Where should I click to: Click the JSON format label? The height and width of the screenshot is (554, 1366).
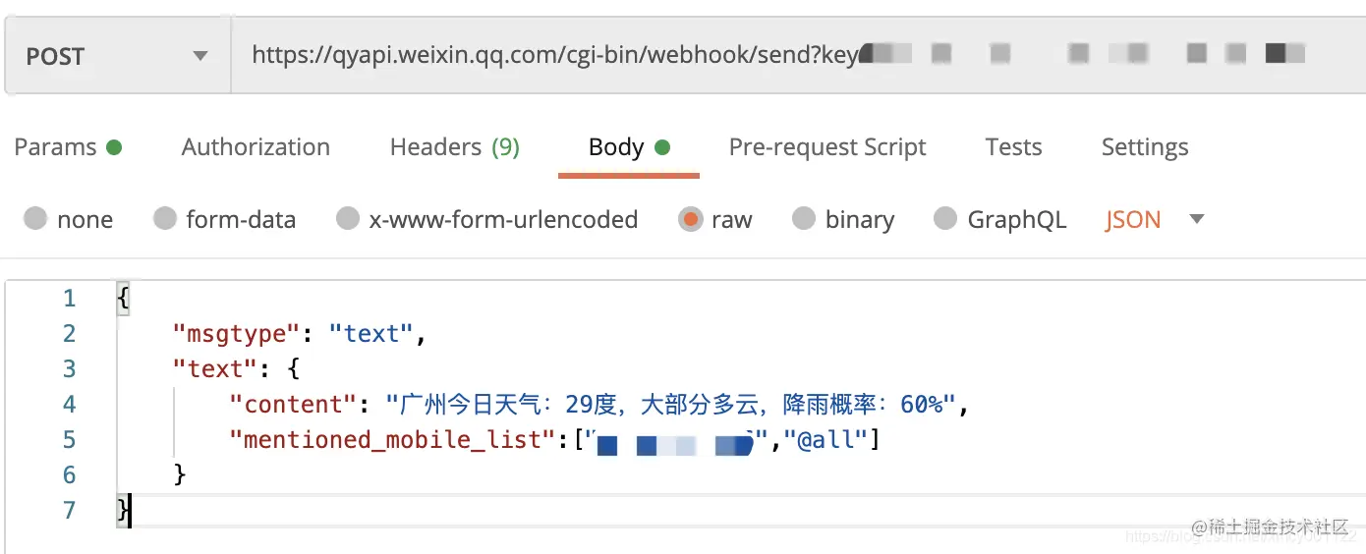(1133, 219)
